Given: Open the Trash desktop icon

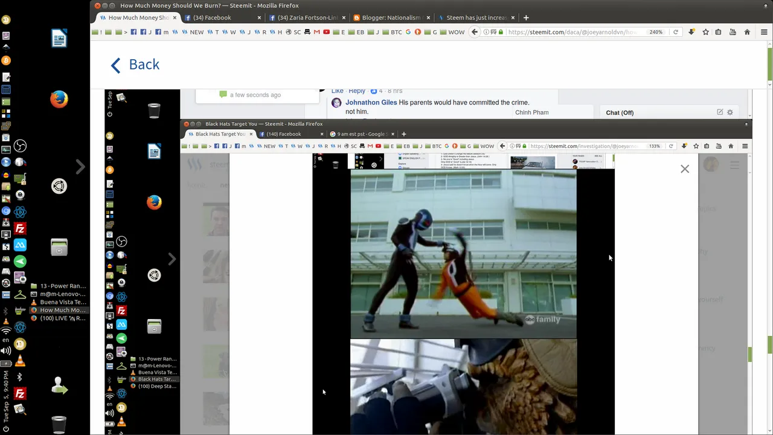Looking at the screenshot, I should coord(59,425).
